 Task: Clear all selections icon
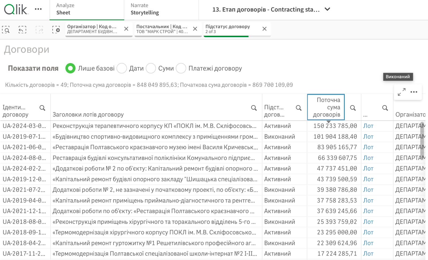[x=56, y=30]
